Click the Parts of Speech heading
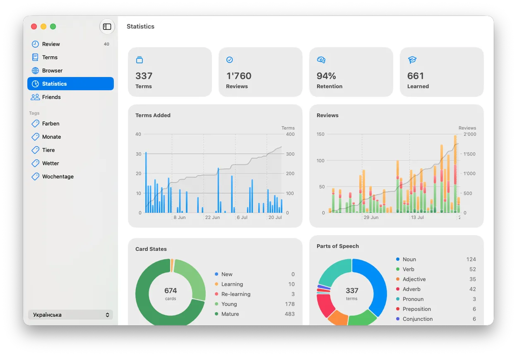Image resolution: width=517 pixels, height=356 pixels. pos(338,246)
